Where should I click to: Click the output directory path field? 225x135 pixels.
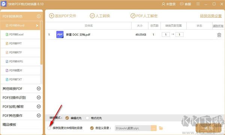pos(133,128)
